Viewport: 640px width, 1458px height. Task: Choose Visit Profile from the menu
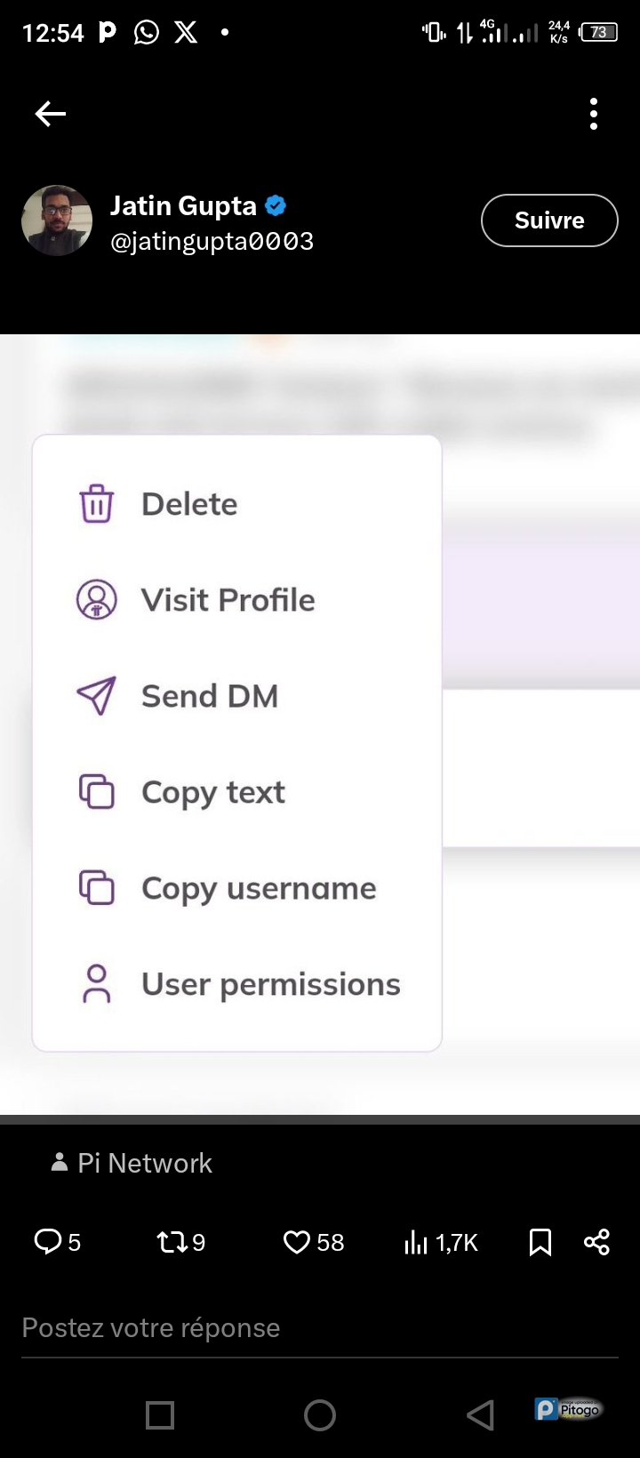click(x=228, y=600)
